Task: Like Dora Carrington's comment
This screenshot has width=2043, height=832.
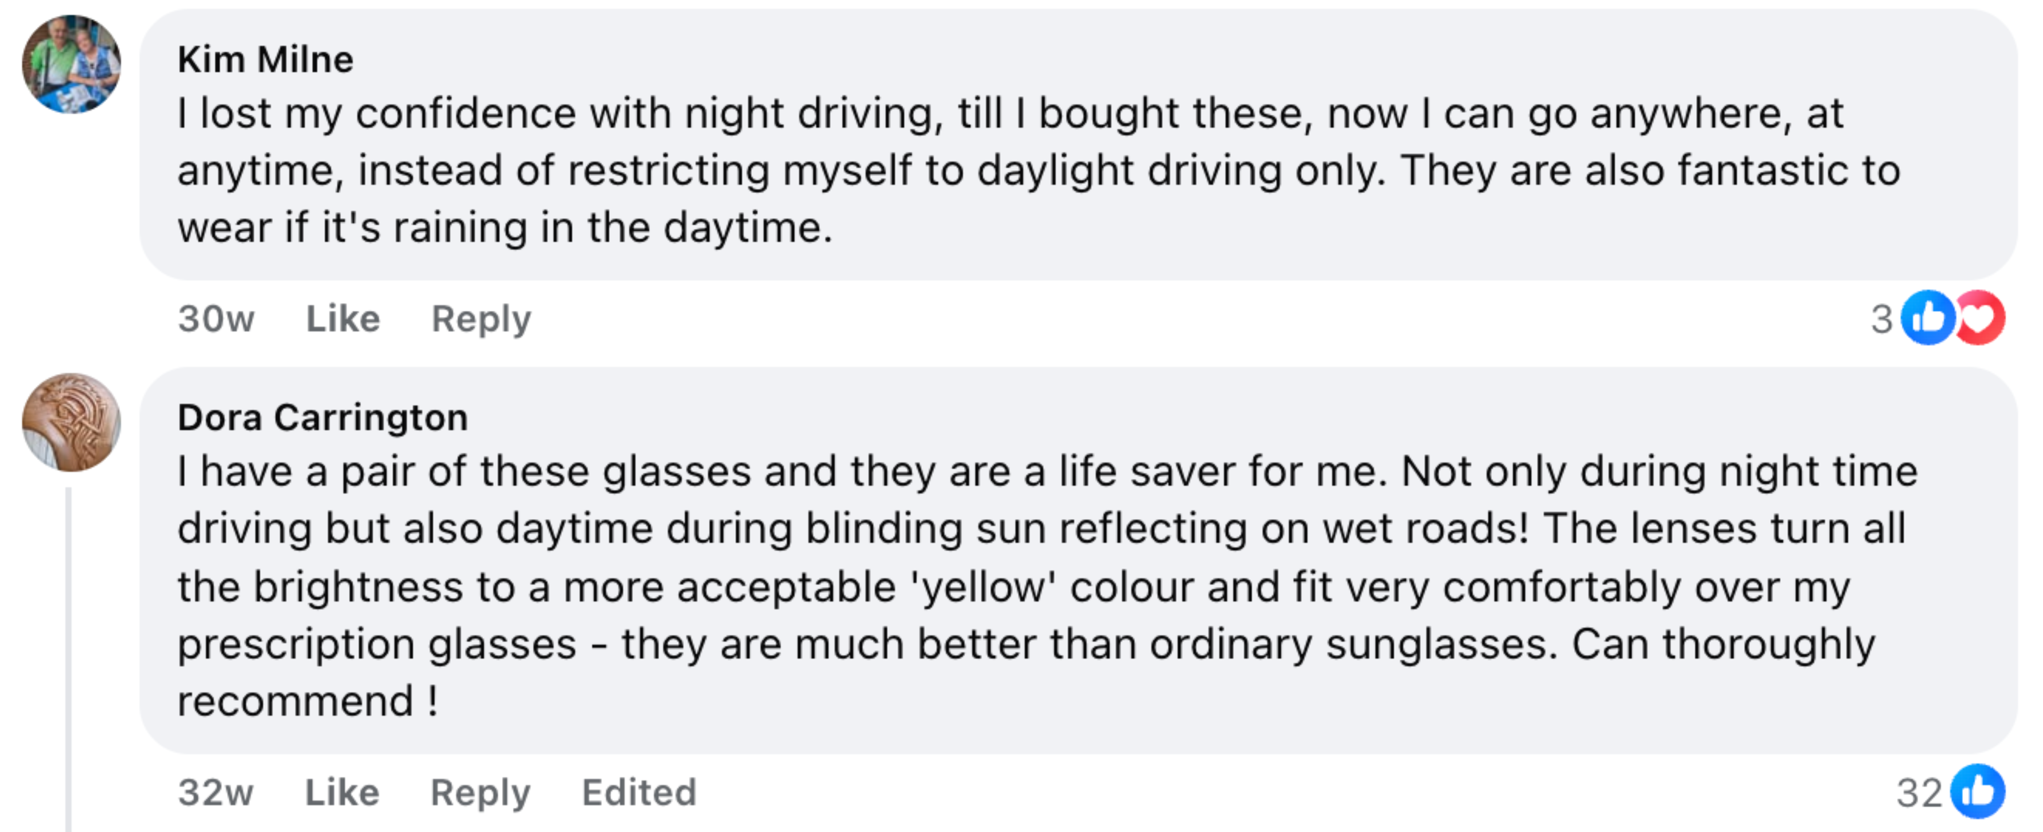Action: click(x=342, y=792)
